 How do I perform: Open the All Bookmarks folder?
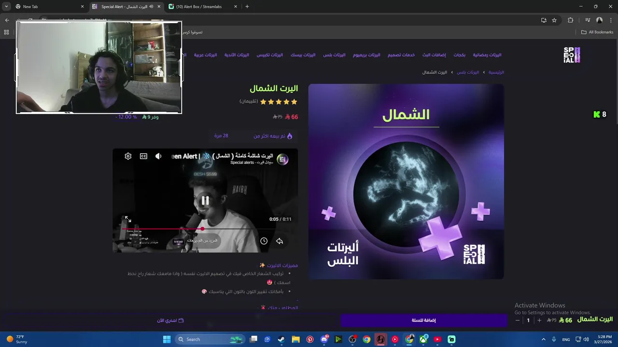[x=597, y=32]
